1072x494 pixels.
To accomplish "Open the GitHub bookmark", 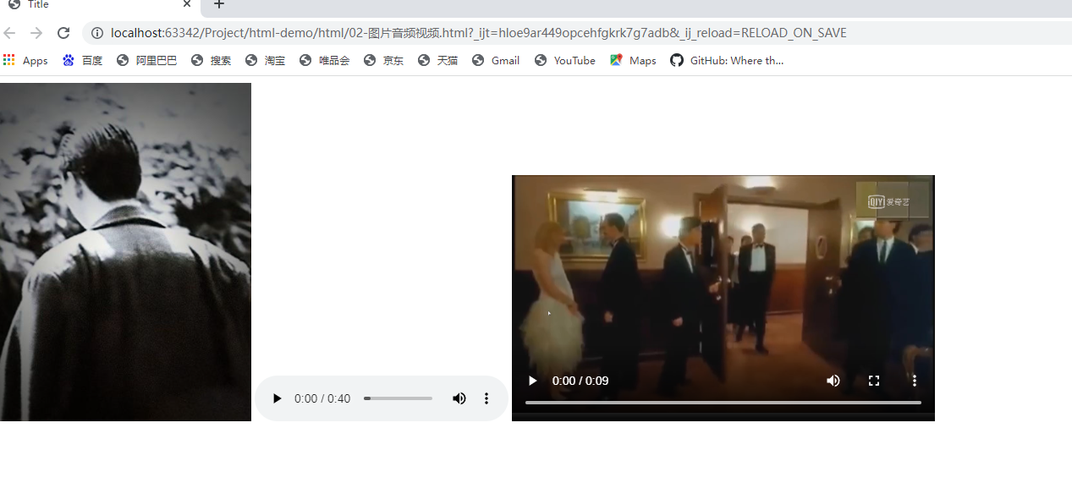I will click(727, 60).
